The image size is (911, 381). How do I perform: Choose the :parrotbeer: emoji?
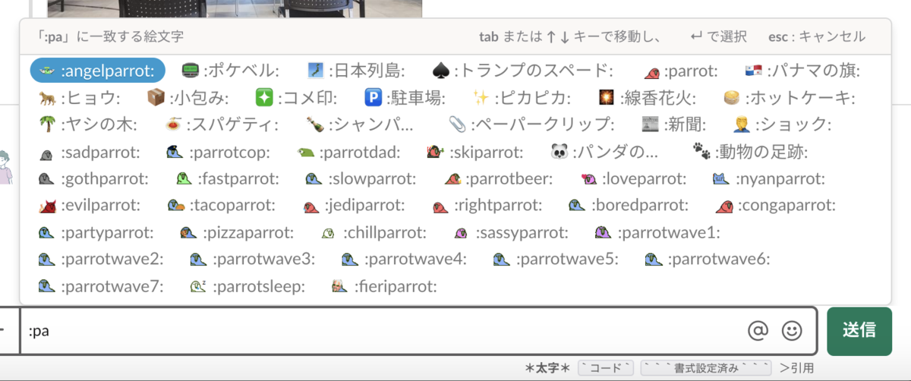click(x=498, y=178)
